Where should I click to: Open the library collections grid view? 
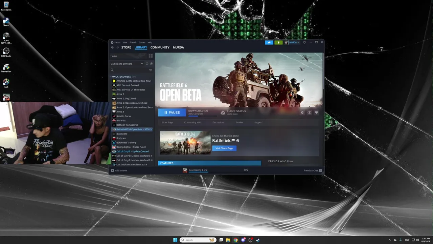click(151, 56)
